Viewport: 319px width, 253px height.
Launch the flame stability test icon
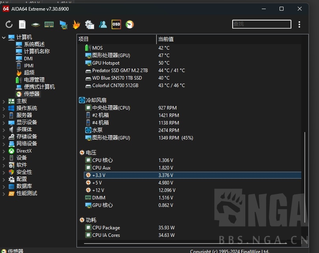point(76,24)
